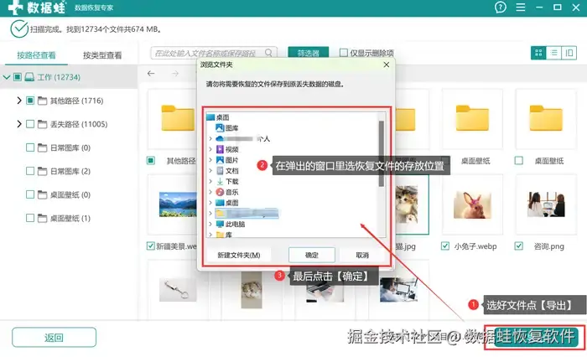This screenshot has width=587, height=357.
Task: Click the 图片 pictures folder icon
Action: pos(220,160)
